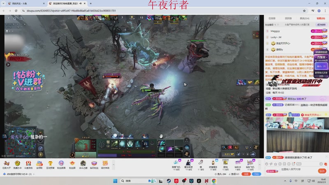Toggle the microphone tray icon
Image resolution: width=329 pixels, height=185 pixels.
pos(291,181)
